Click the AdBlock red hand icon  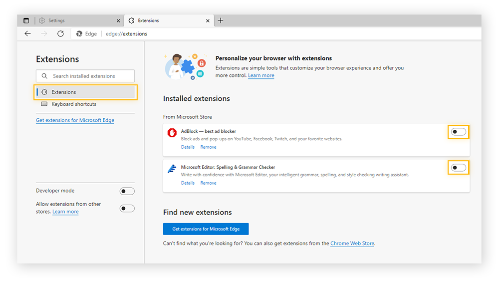(x=172, y=133)
